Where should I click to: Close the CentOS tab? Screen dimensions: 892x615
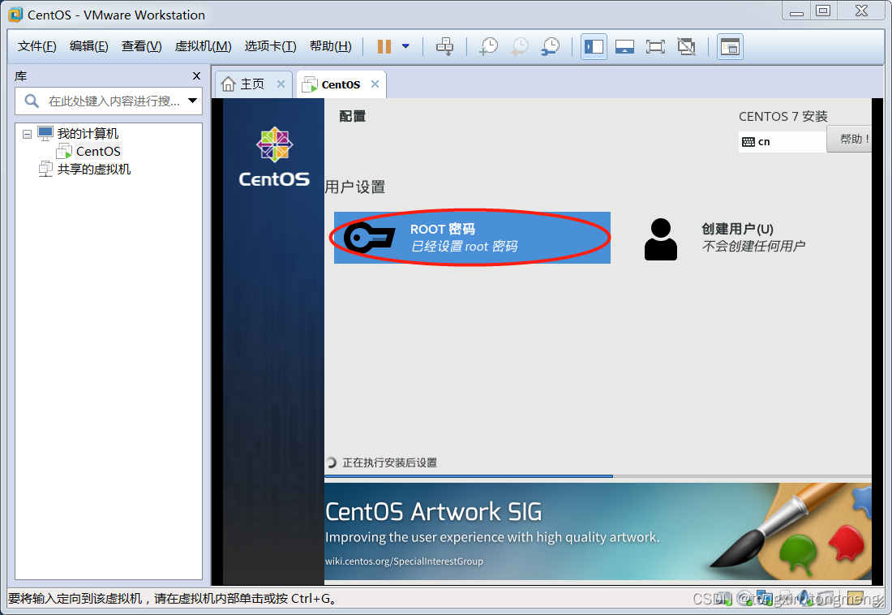[375, 84]
